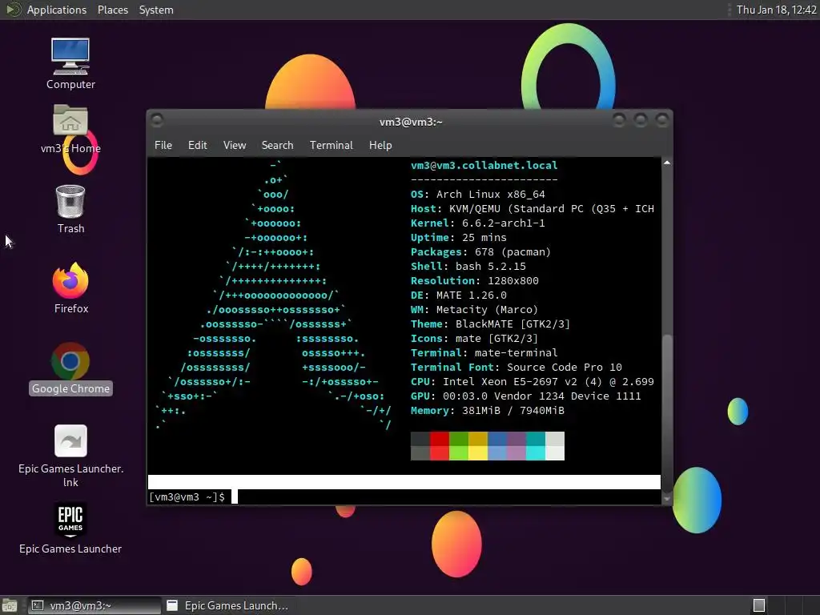Open the Terminal menu in the menu bar
The image size is (820, 615).
331,145
